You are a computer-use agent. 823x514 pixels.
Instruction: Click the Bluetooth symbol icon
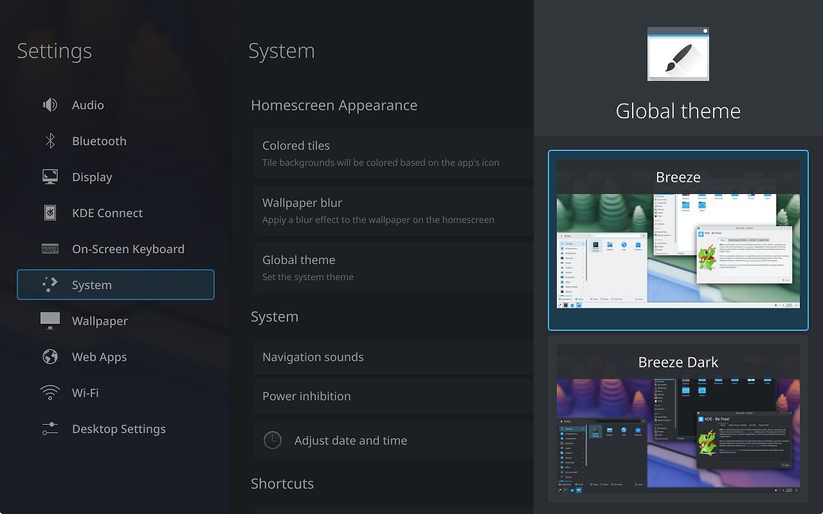(x=50, y=141)
